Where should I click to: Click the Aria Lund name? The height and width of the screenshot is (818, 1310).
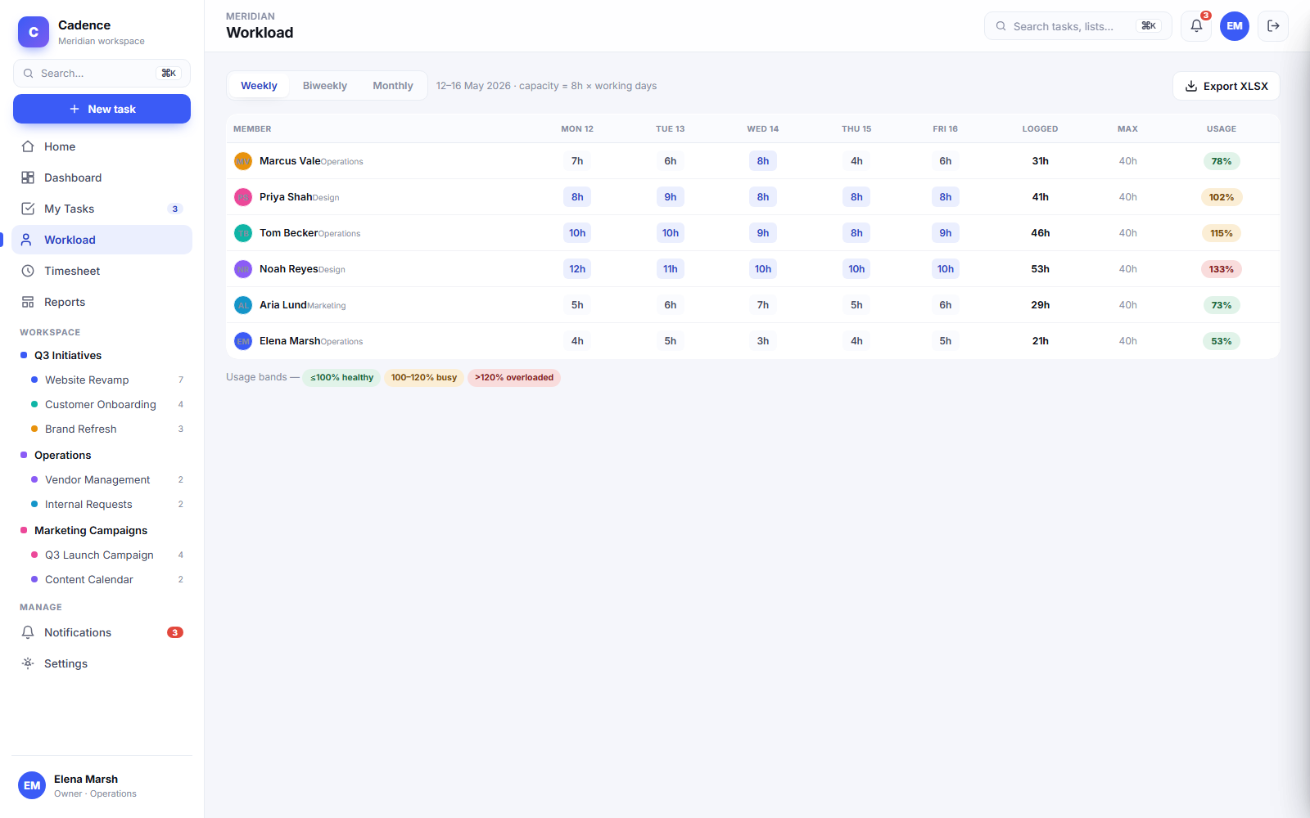(x=283, y=305)
